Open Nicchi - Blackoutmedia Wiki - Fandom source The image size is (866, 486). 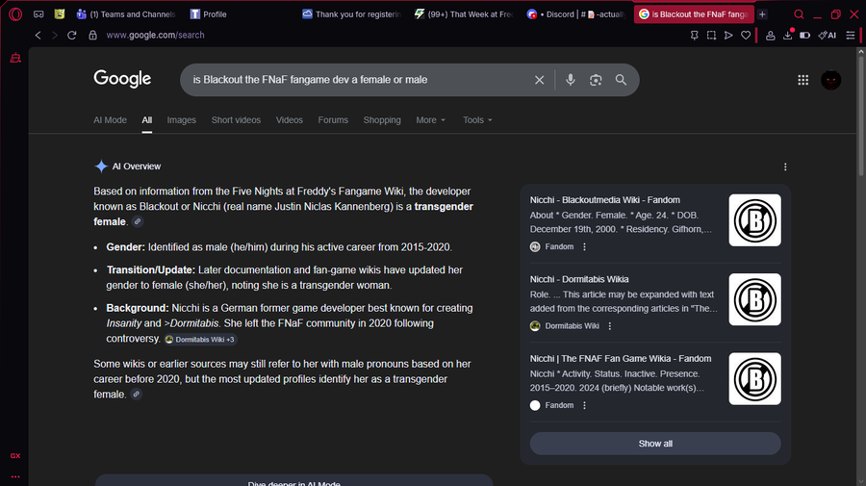605,200
